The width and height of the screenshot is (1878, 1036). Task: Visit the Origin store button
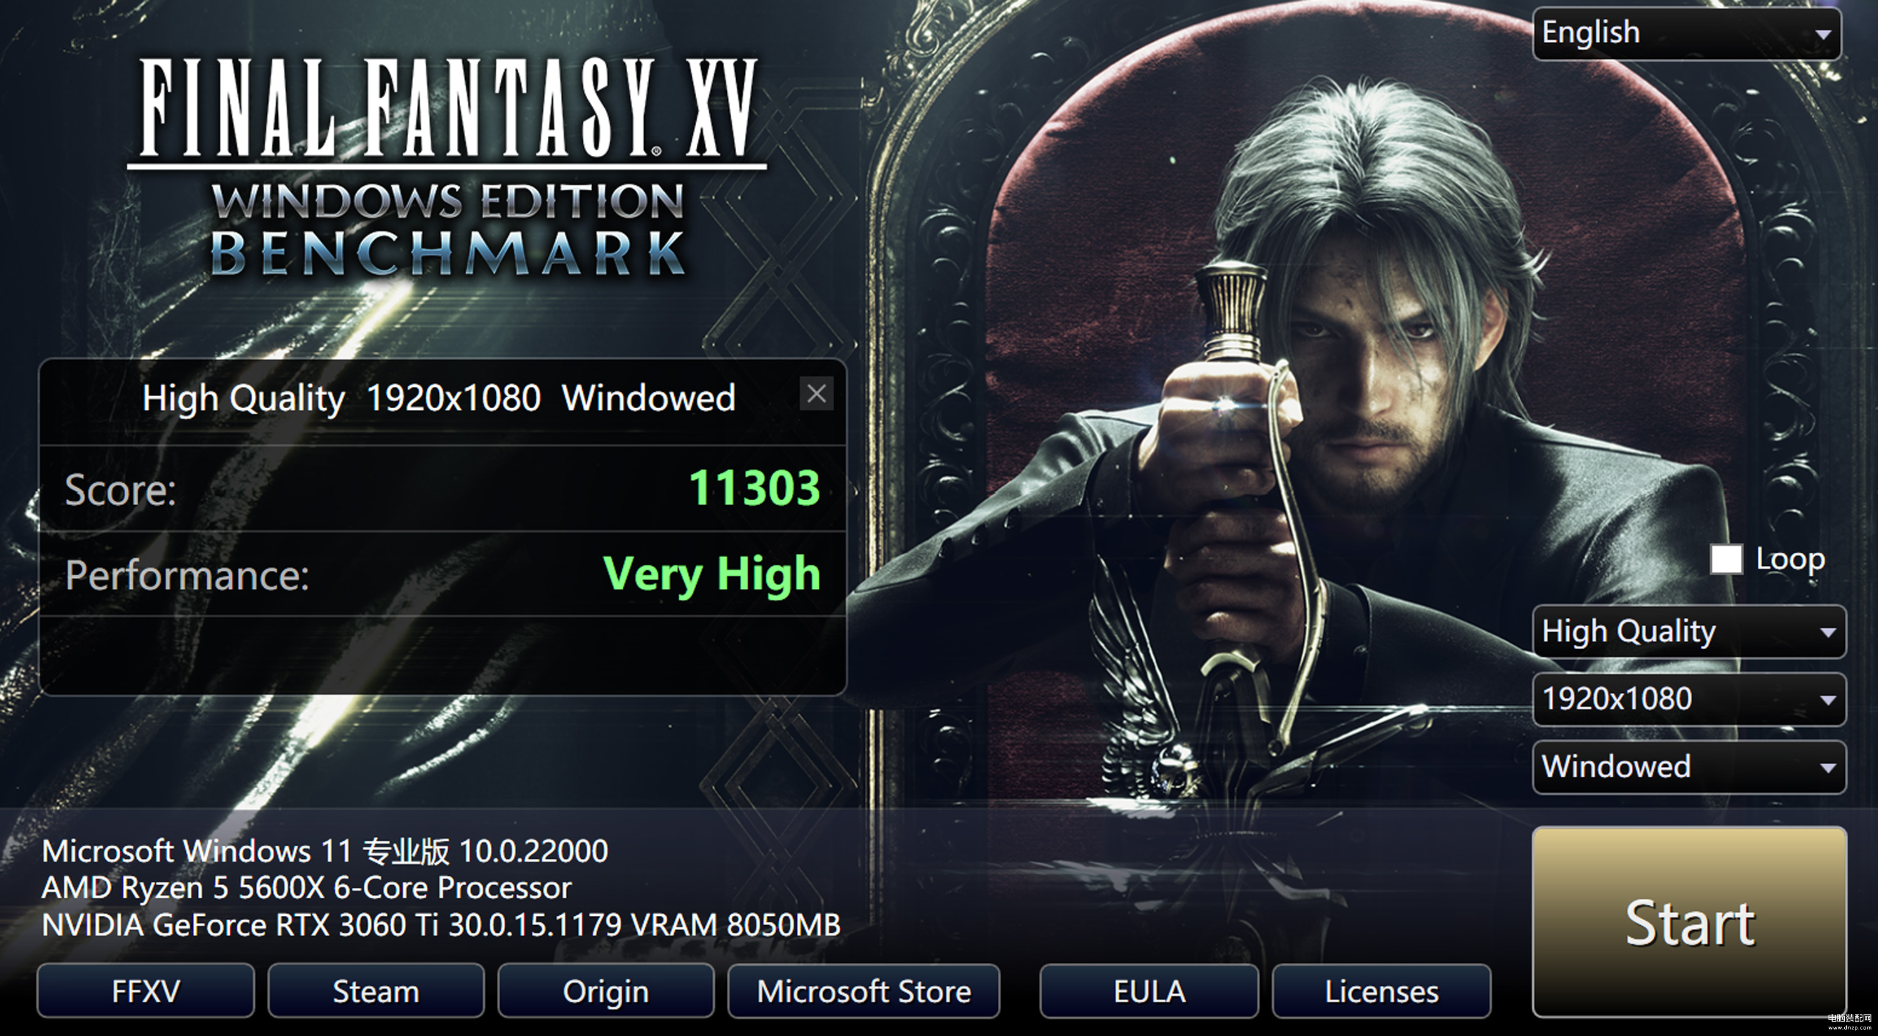pyautogui.click(x=606, y=991)
